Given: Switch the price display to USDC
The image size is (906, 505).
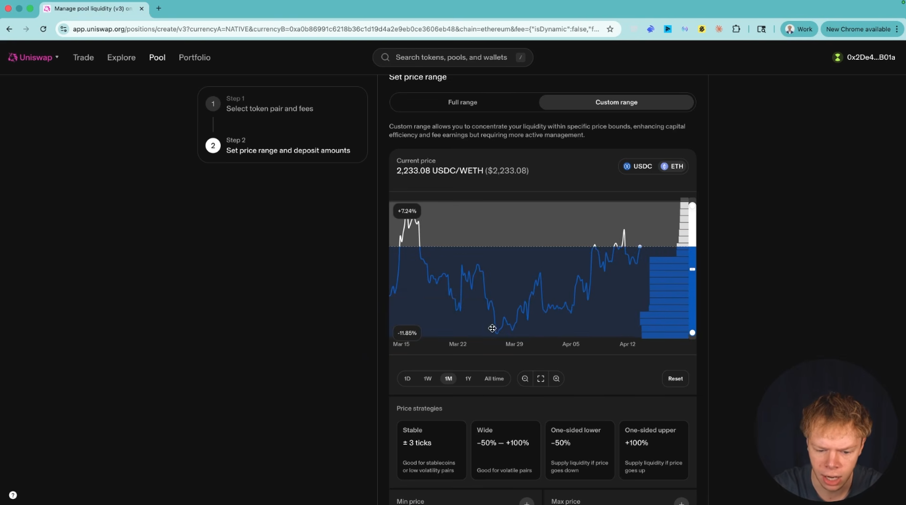Looking at the screenshot, I should (x=637, y=166).
